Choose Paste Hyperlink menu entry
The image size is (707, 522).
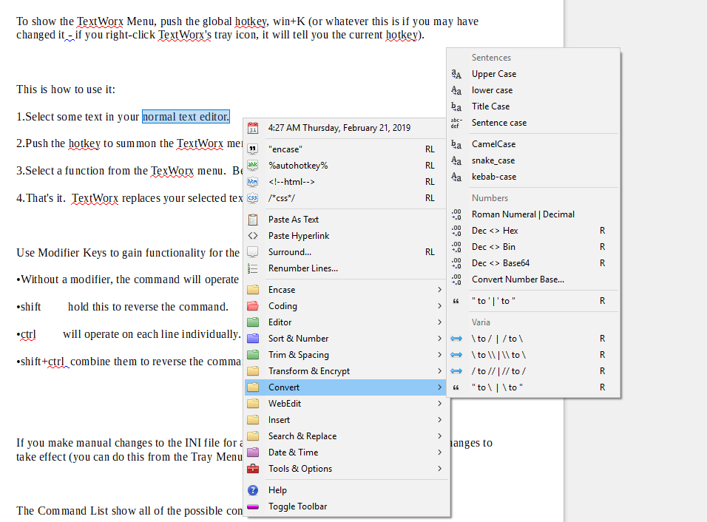point(345,236)
